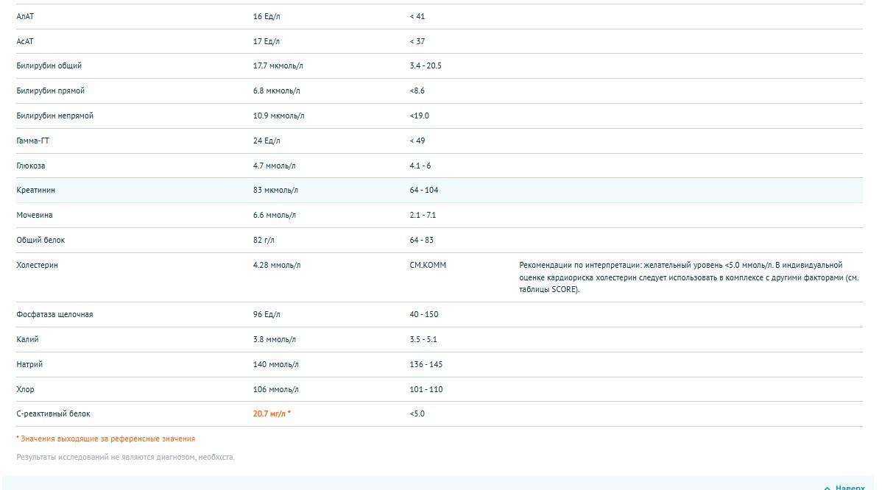
Task: Click the Фосфатаза щелочная row label
Action: pos(54,315)
